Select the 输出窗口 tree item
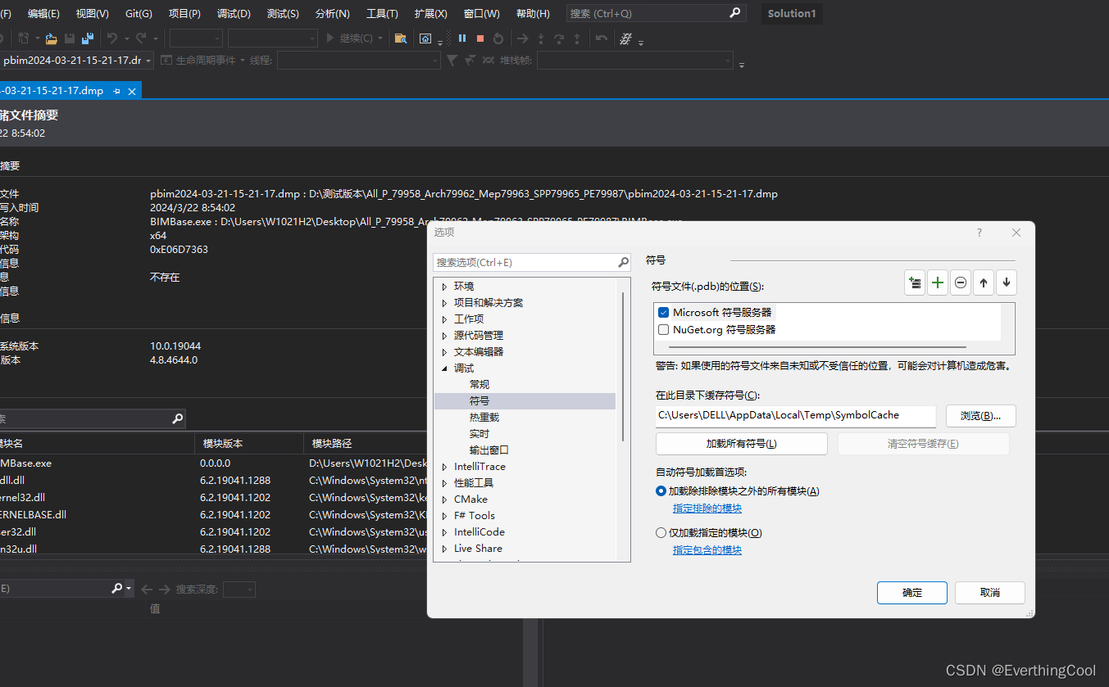 coord(489,450)
